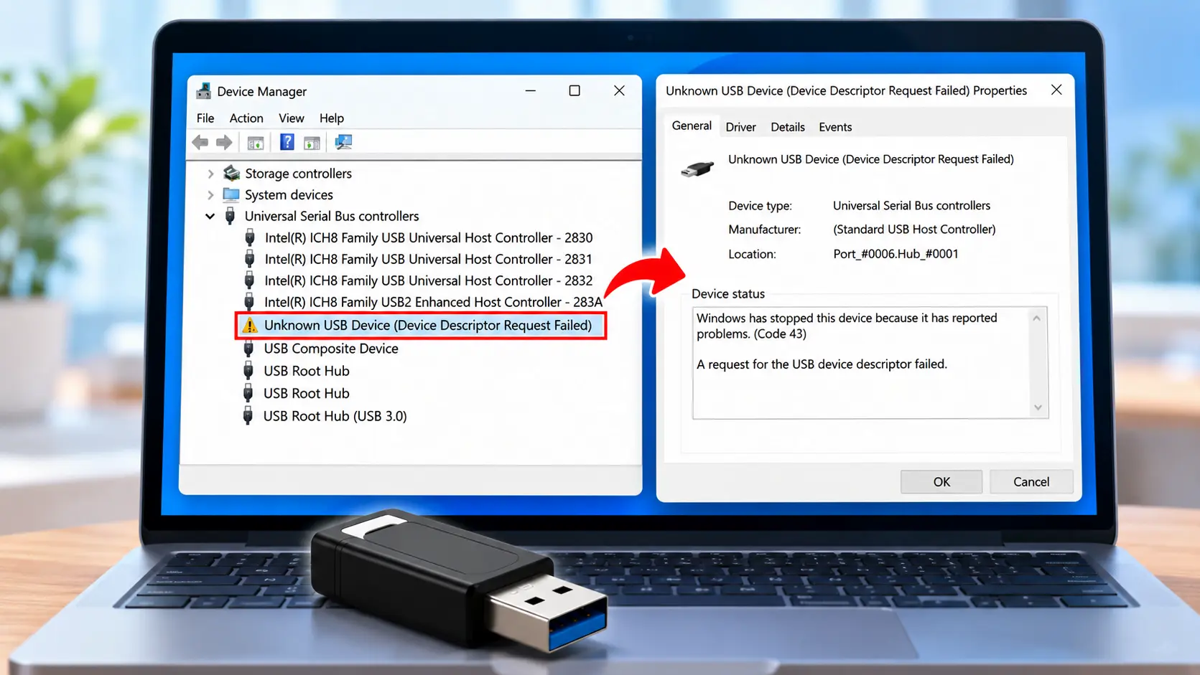The image size is (1200, 675).
Task: Select Intel(R) ICH8 Host Controller - 2832
Action: point(429,280)
